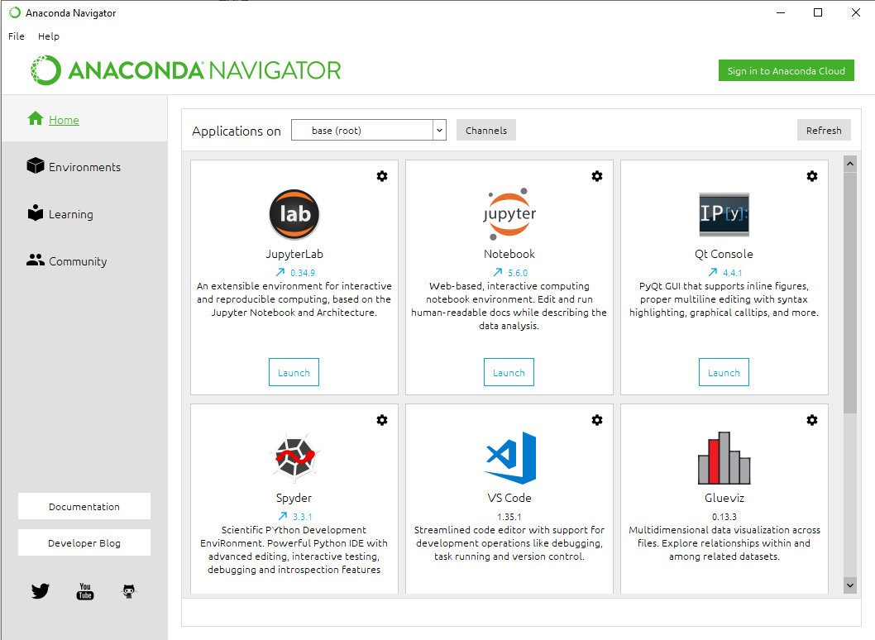Switch to the Community tab
The width and height of the screenshot is (875, 640).
point(84,261)
